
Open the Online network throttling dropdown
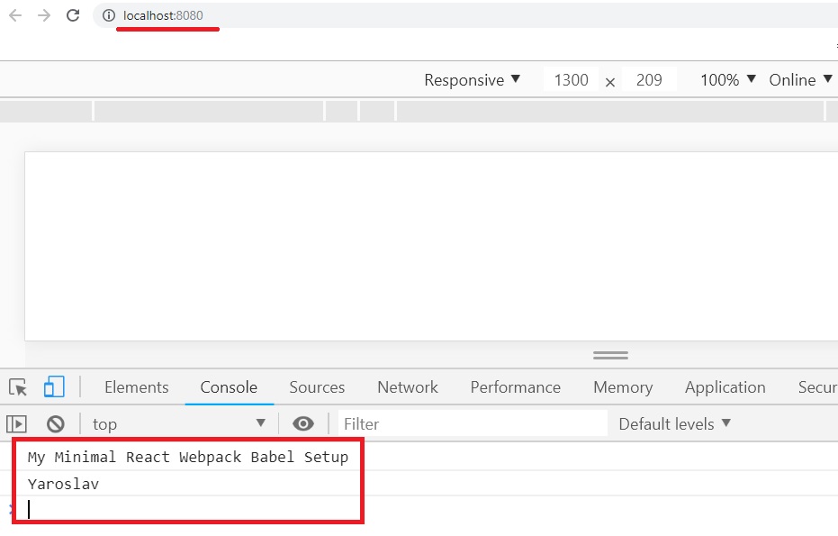click(799, 80)
